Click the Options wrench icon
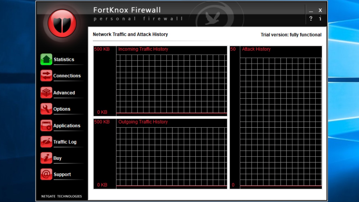 point(46,109)
